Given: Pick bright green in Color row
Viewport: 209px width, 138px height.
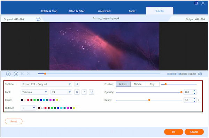Looking at the screenshot, I should pyautogui.click(x=34, y=100).
